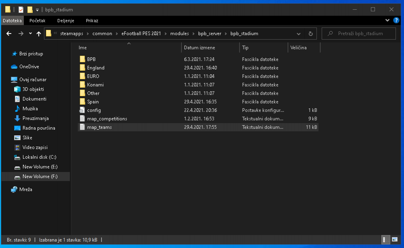The image size is (404, 248).
Task: Open the Help question mark icon
Action: [x=396, y=20]
